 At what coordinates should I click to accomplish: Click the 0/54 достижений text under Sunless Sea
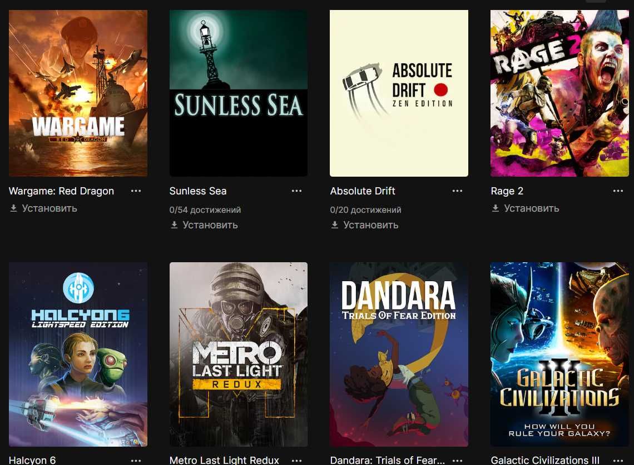click(x=205, y=209)
